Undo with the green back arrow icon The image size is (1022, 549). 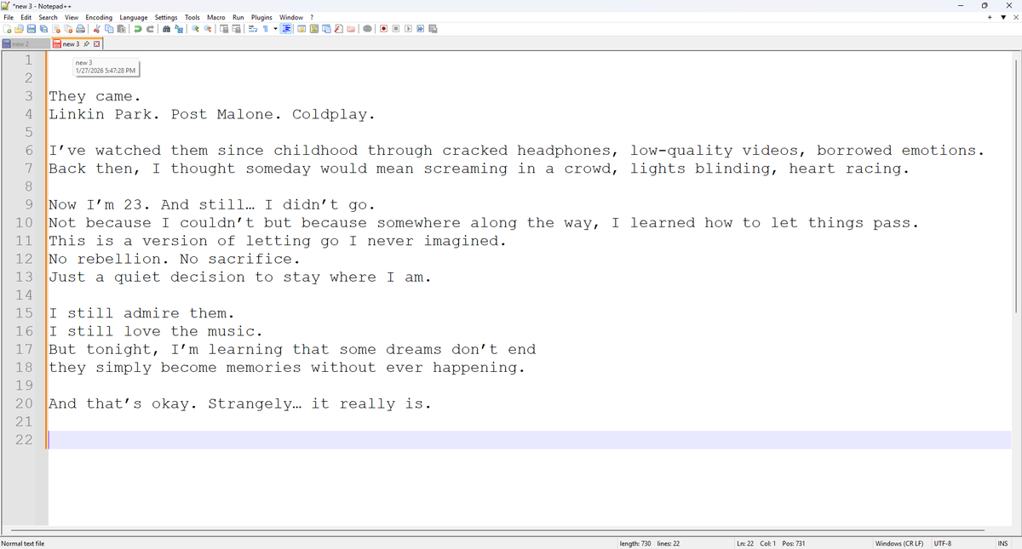point(137,29)
